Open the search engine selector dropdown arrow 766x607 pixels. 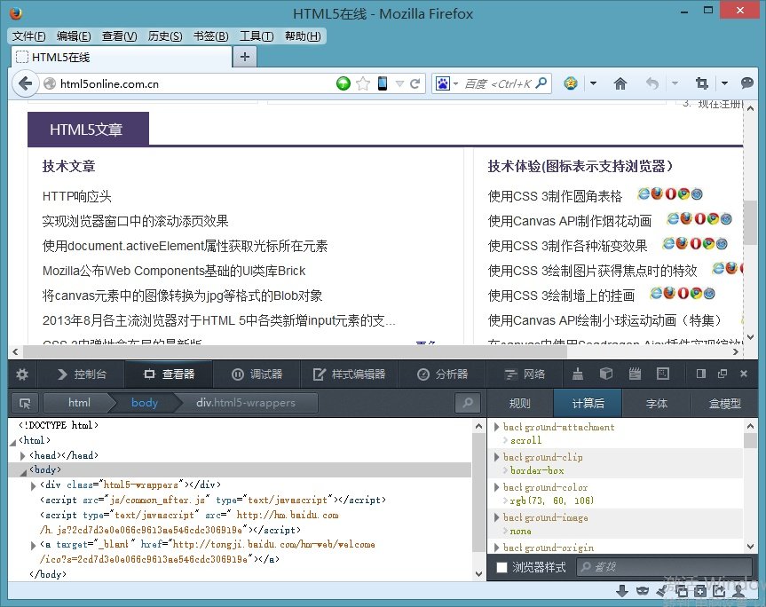[x=455, y=83]
